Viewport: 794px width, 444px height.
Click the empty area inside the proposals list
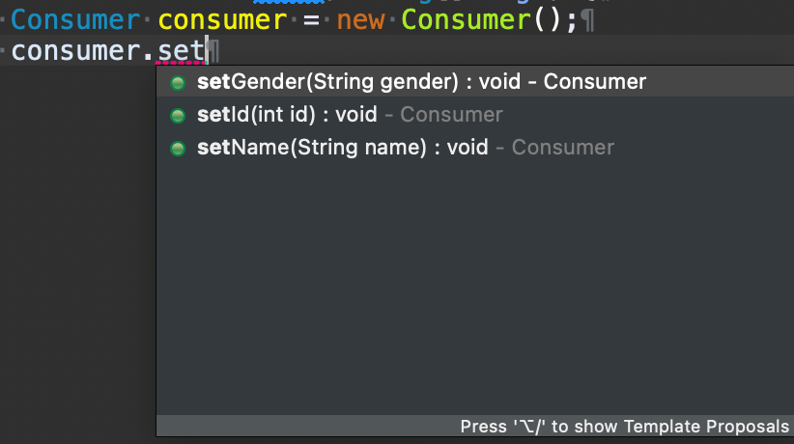pyautogui.click(x=473, y=290)
